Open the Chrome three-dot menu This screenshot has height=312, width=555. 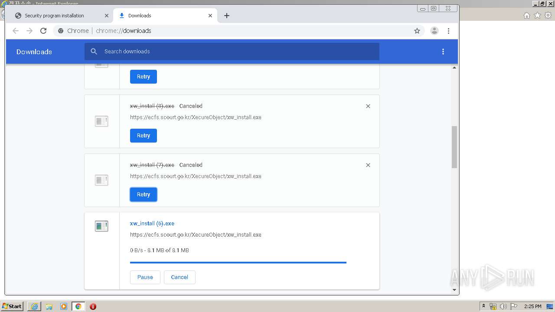(x=449, y=31)
